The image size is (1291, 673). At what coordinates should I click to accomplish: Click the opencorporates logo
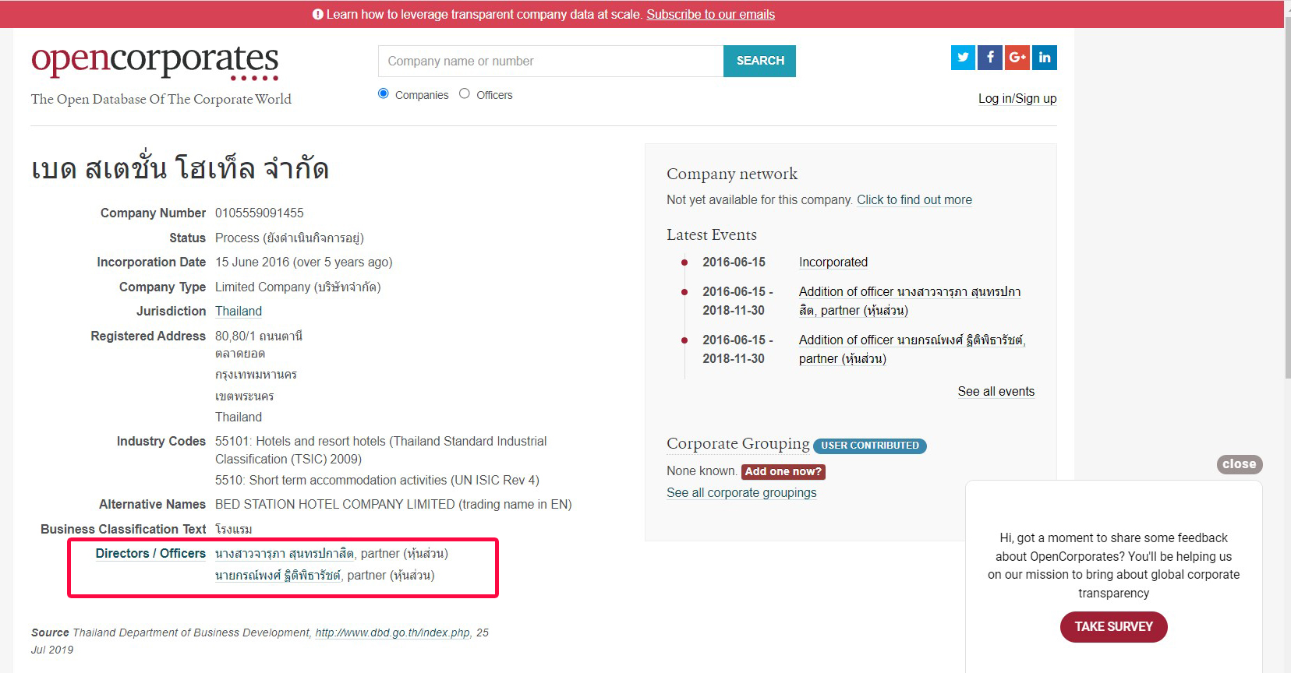click(155, 62)
